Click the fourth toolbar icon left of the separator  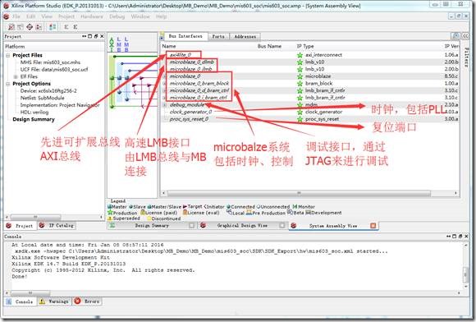click(39, 27)
